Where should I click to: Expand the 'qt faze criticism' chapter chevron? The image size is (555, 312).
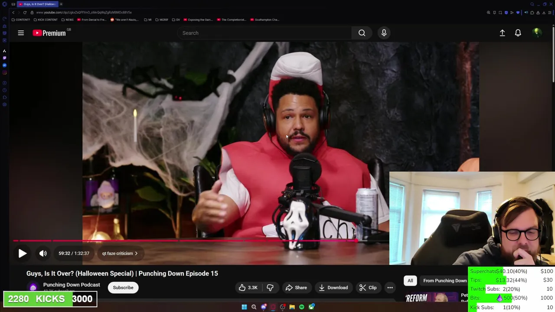pos(136,253)
